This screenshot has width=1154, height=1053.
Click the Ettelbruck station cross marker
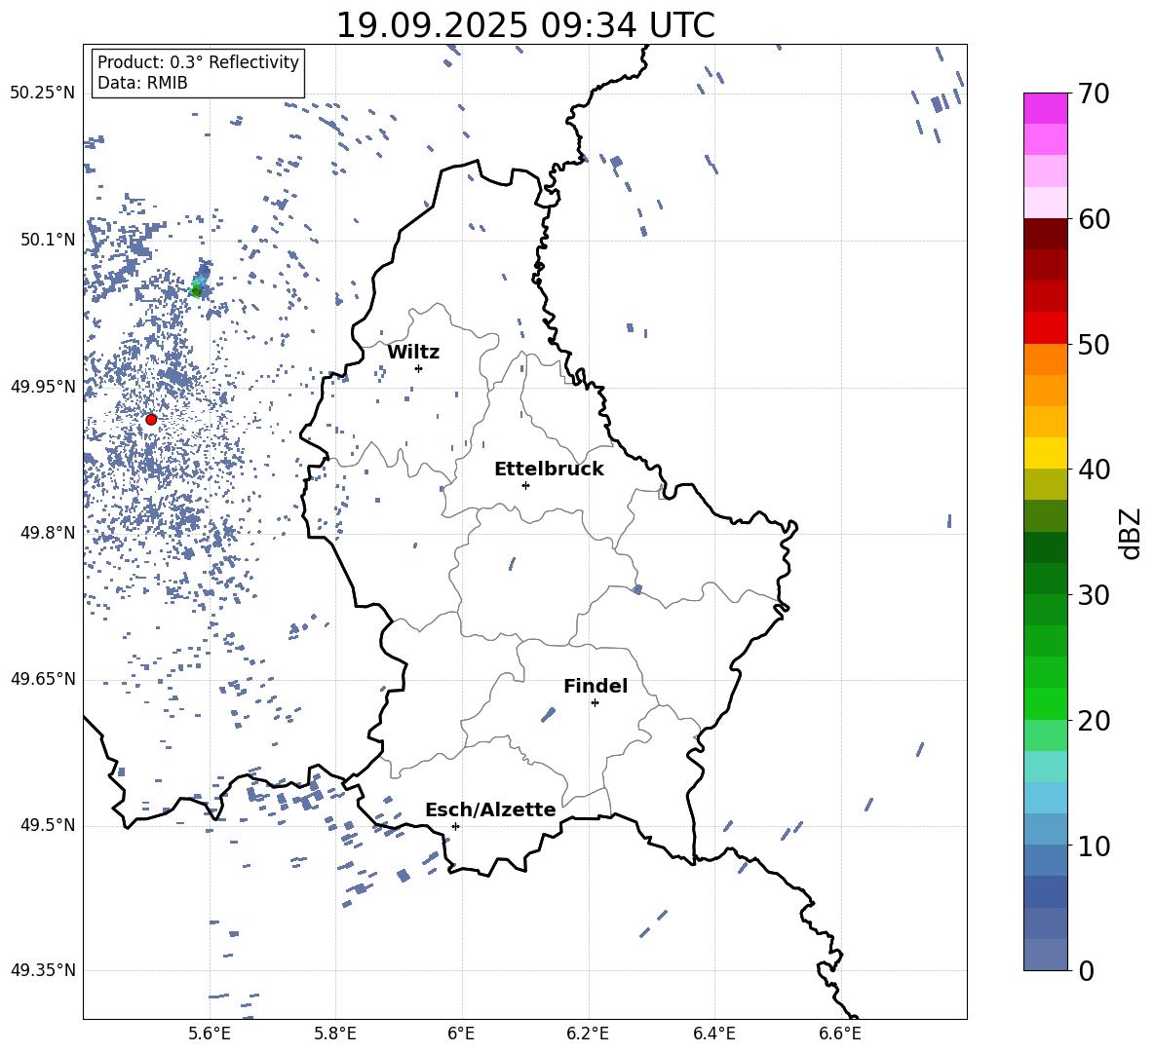click(x=525, y=485)
